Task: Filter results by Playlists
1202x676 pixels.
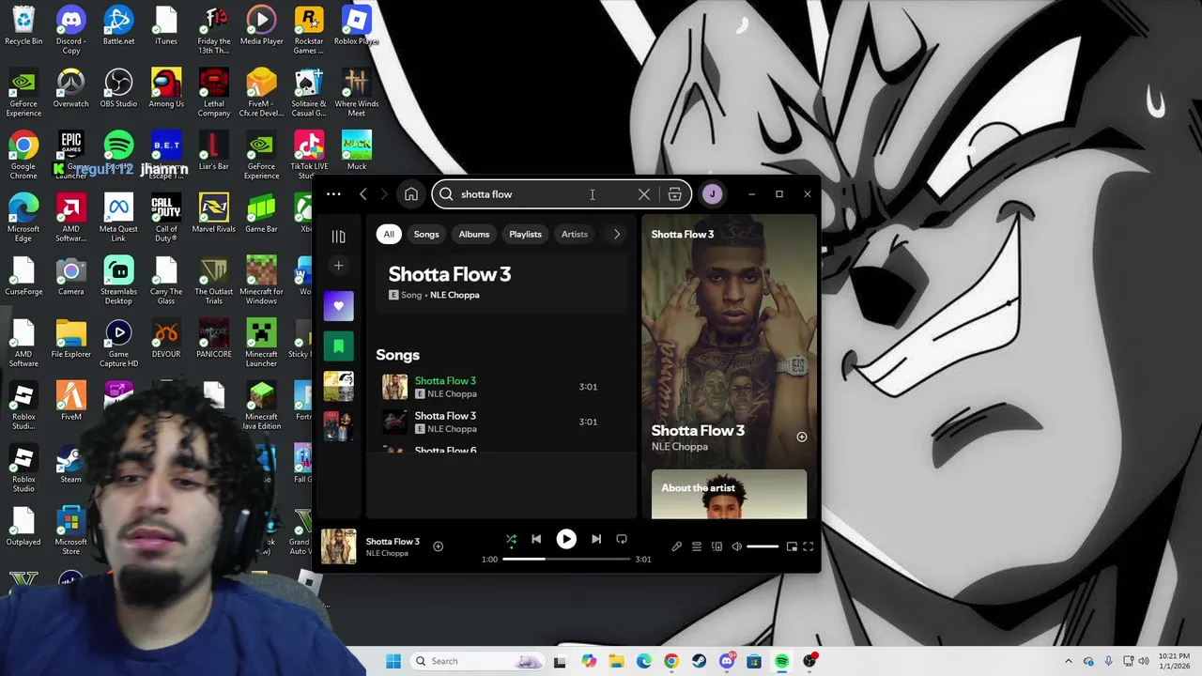Action: 525,235
